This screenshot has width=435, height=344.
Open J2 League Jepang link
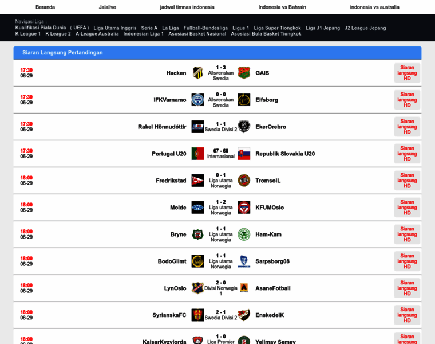click(365, 28)
